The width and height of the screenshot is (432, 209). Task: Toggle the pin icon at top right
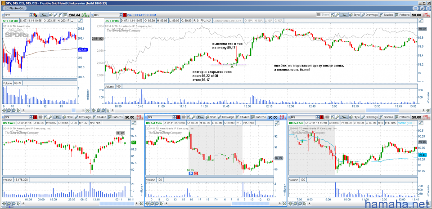tap(423, 8)
